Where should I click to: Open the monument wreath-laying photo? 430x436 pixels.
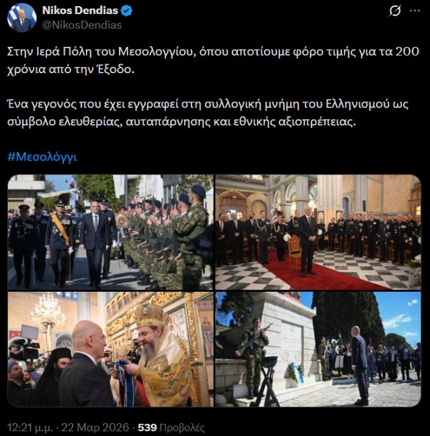coord(318,349)
